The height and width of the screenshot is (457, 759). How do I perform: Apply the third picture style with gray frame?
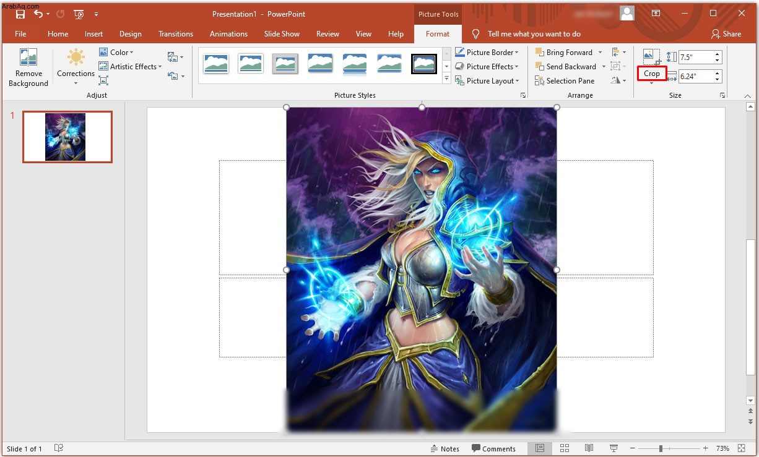[285, 63]
